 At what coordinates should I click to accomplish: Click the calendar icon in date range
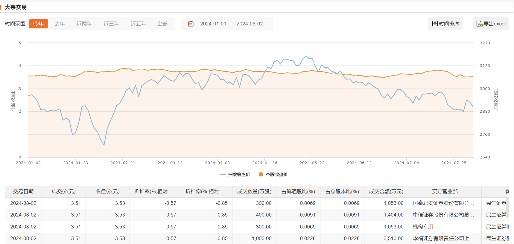pyautogui.click(x=191, y=24)
